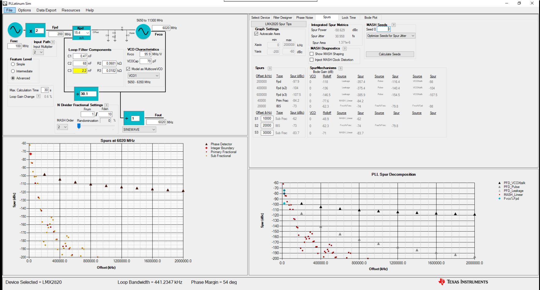Switch to the Phase Noise tab
Viewport: 540px width, 290px height.
tap(304, 18)
